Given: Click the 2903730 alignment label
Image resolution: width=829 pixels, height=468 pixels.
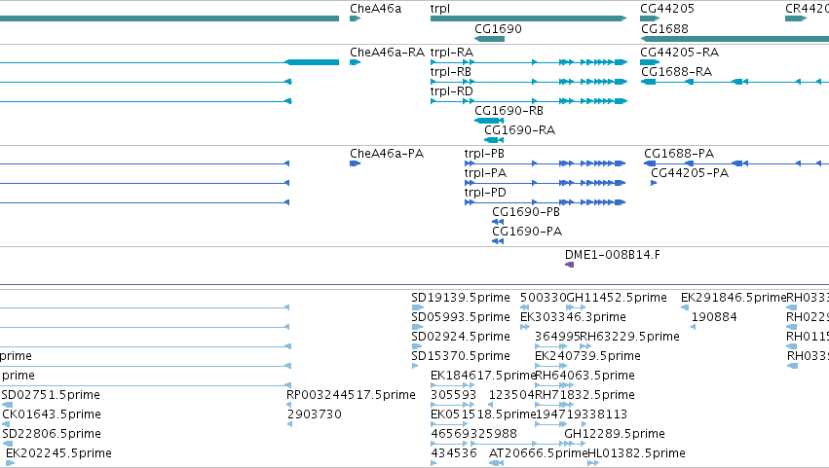Looking at the screenshot, I should click(314, 414).
